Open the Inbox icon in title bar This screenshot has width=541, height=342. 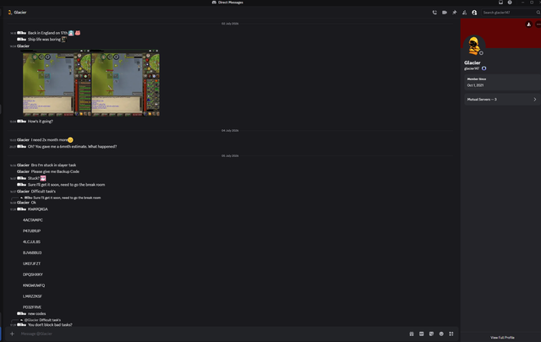tap(500, 3)
